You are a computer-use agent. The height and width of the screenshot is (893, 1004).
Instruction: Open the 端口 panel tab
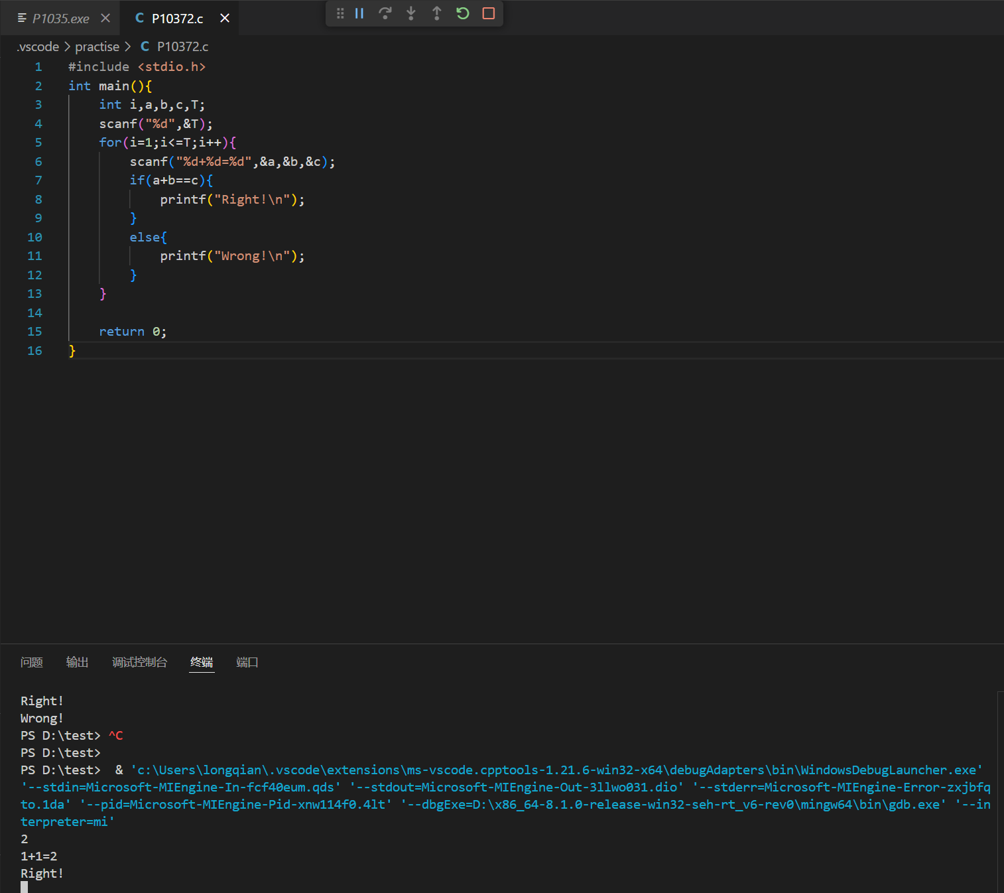[247, 662]
